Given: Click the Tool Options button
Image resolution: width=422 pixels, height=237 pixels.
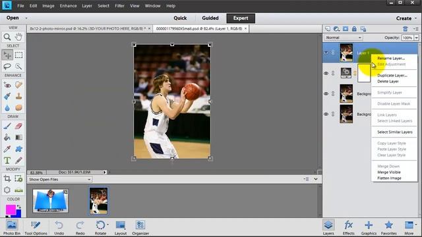Looking at the screenshot, I should click(36, 228).
